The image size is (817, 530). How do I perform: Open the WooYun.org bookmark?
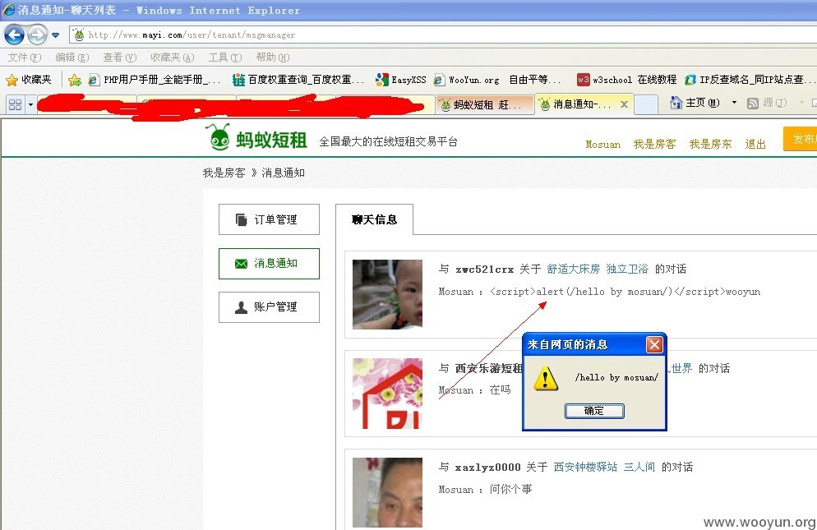tap(467, 80)
